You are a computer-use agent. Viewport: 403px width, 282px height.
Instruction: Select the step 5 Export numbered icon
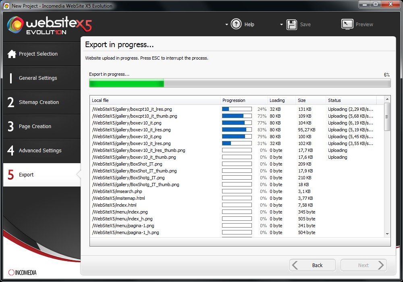pyautogui.click(x=11, y=174)
